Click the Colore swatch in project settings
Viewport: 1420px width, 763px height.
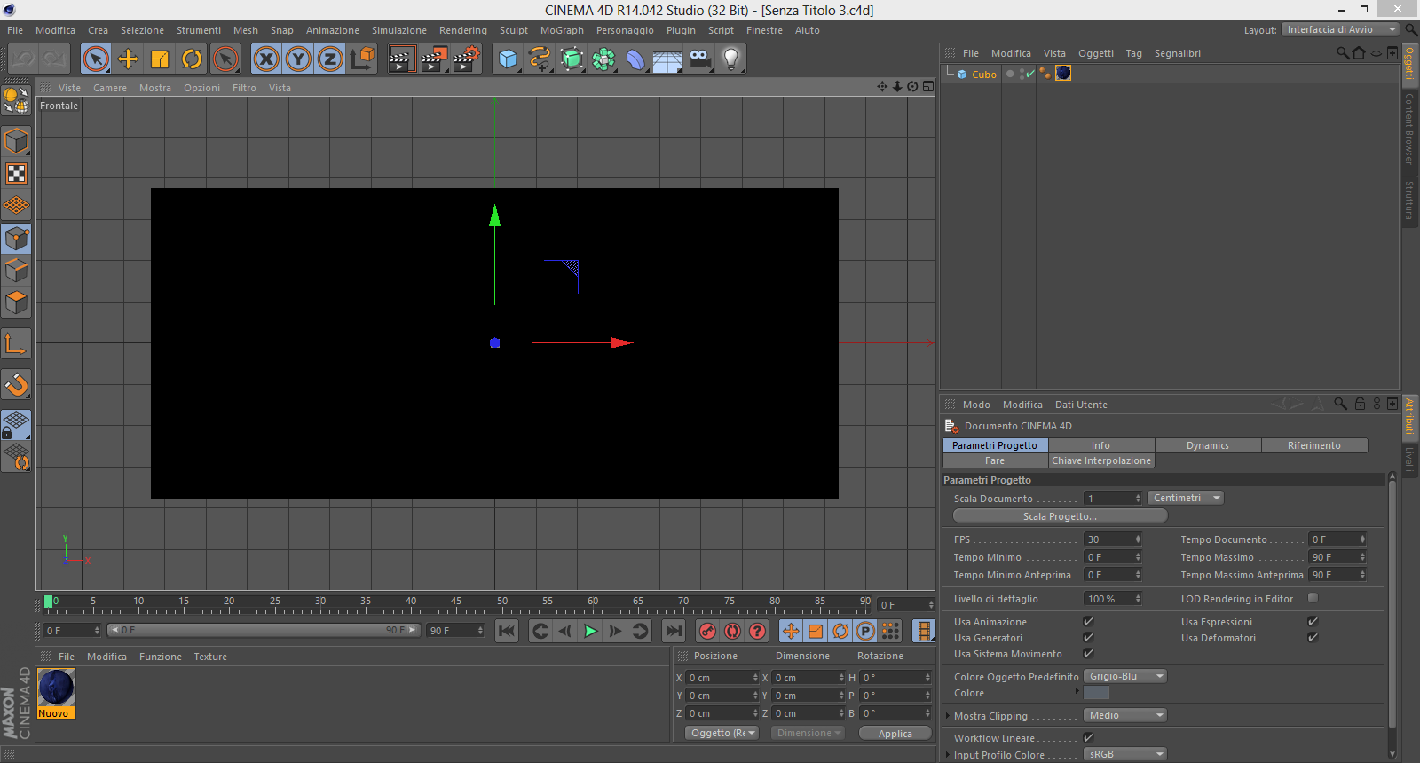pyautogui.click(x=1097, y=693)
